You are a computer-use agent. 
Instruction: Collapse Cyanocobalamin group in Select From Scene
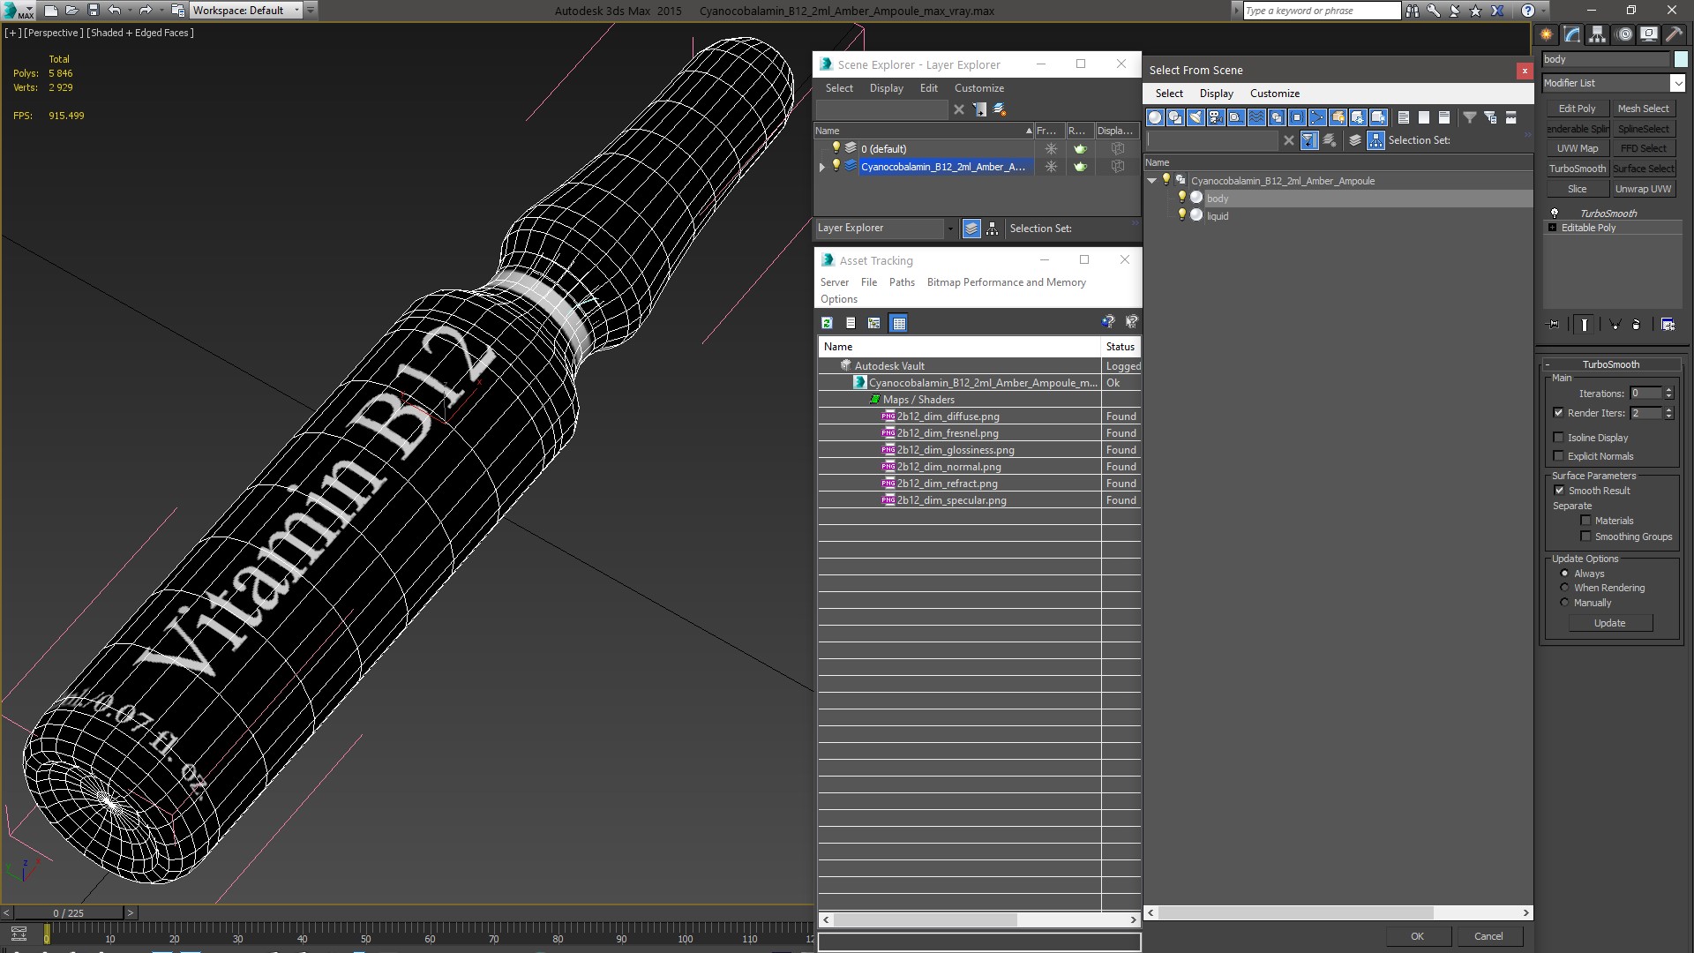[1151, 181]
